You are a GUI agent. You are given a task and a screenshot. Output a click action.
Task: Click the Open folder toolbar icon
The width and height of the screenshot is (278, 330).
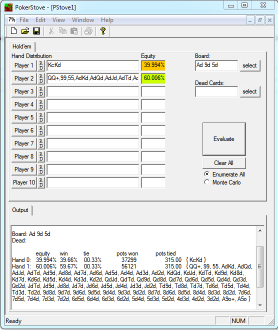pos(25,31)
